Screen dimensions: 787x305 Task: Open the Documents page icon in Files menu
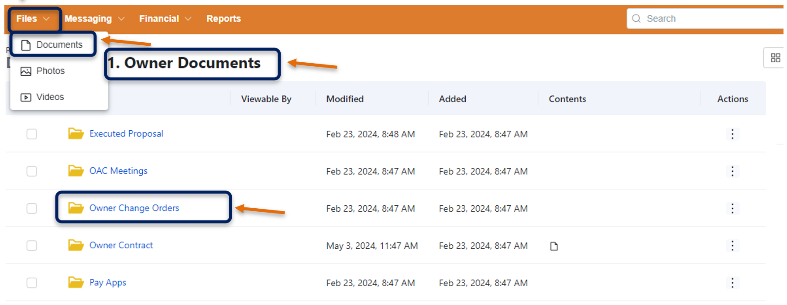(x=25, y=44)
